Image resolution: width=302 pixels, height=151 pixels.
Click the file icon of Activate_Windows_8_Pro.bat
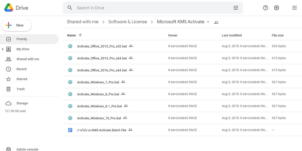[x=70, y=94]
